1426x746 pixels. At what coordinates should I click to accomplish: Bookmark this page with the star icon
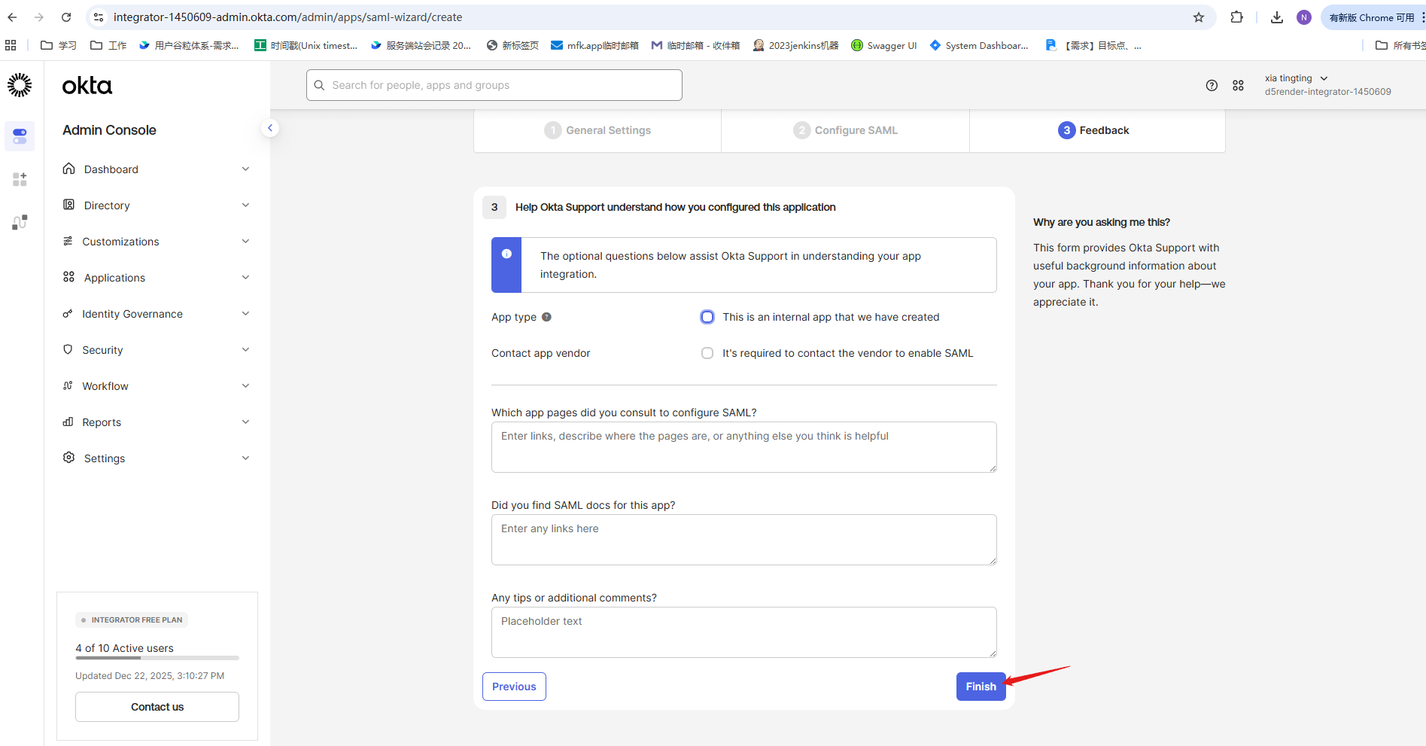pos(1199,17)
